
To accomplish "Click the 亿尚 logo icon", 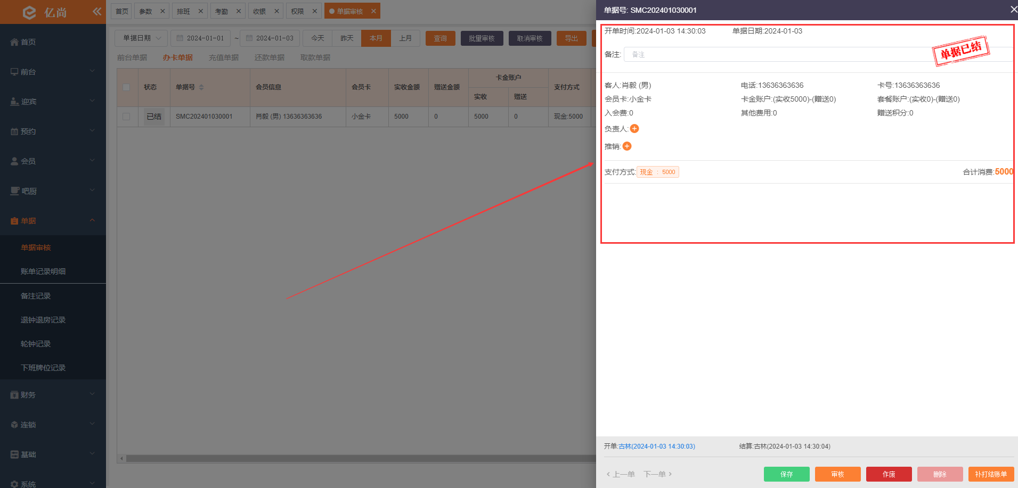I will click(x=30, y=12).
